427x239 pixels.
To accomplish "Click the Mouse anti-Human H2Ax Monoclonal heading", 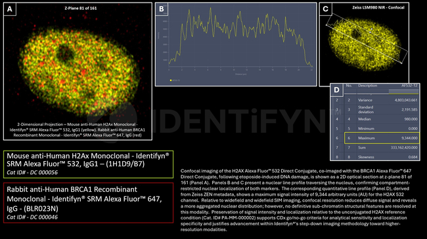I will pos(87,160).
